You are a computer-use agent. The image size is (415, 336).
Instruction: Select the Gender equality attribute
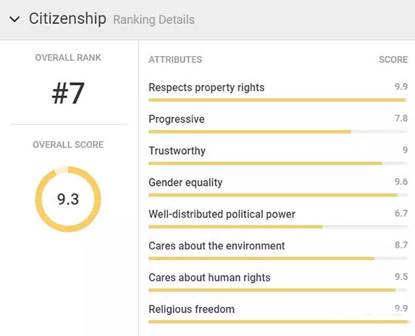(185, 183)
